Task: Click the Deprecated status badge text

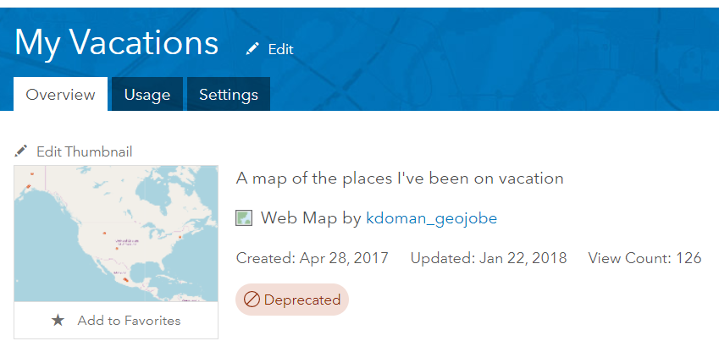Action: 301,300
